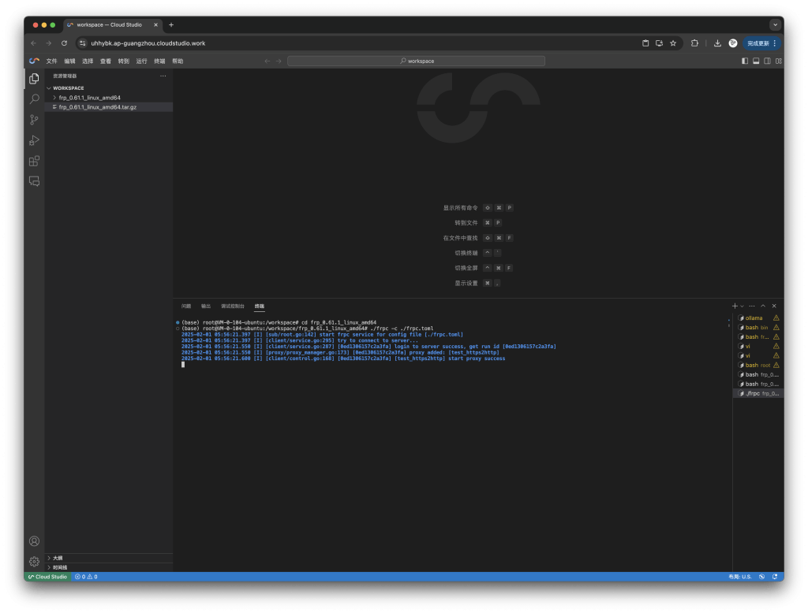This screenshot has height=613, width=808.
Task: Open the Extensions view in the activity bar
Action: click(34, 161)
